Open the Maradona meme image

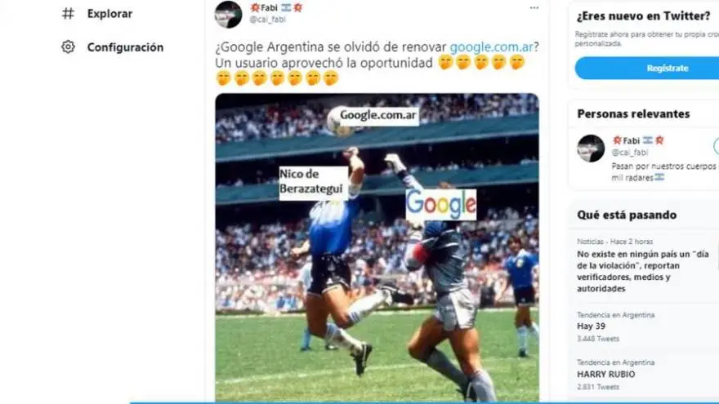pos(377,247)
